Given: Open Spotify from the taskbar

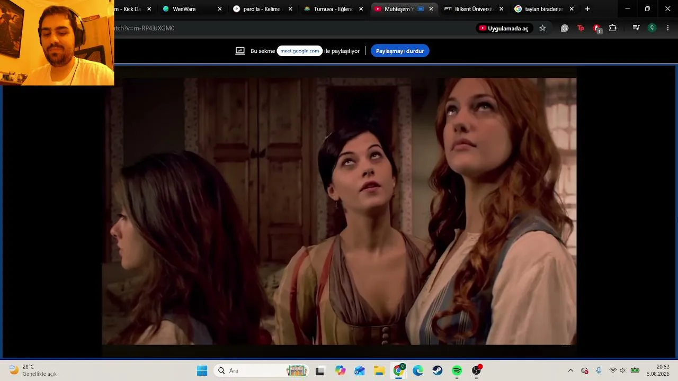Looking at the screenshot, I should tap(457, 371).
